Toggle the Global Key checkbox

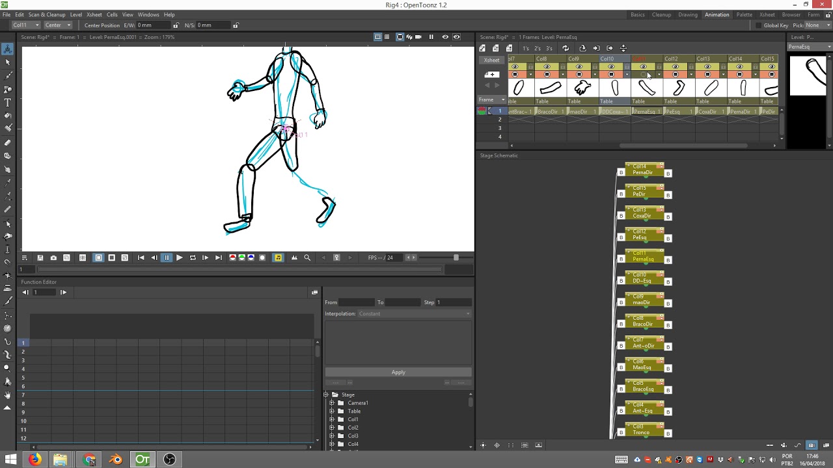(759, 25)
